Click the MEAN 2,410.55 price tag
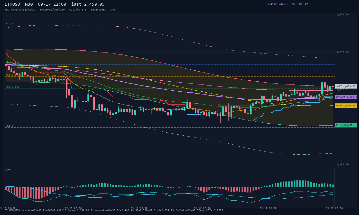The width and height of the screenshot is (359, 215). tap(346, 105)
